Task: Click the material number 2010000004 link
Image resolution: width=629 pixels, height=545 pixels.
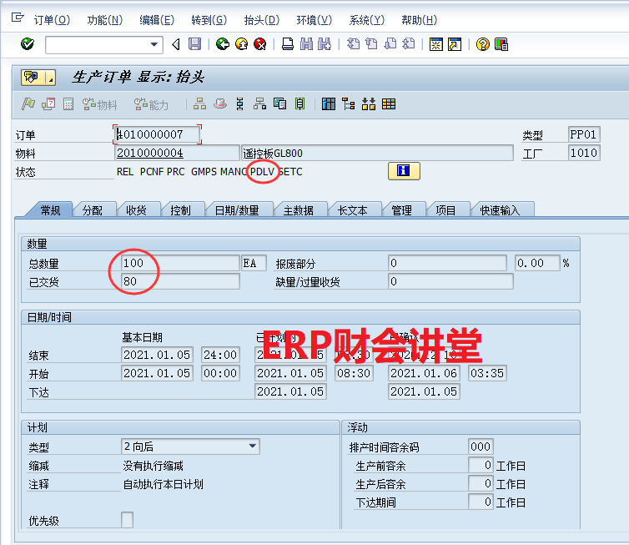Action: [x=150, y=153]
